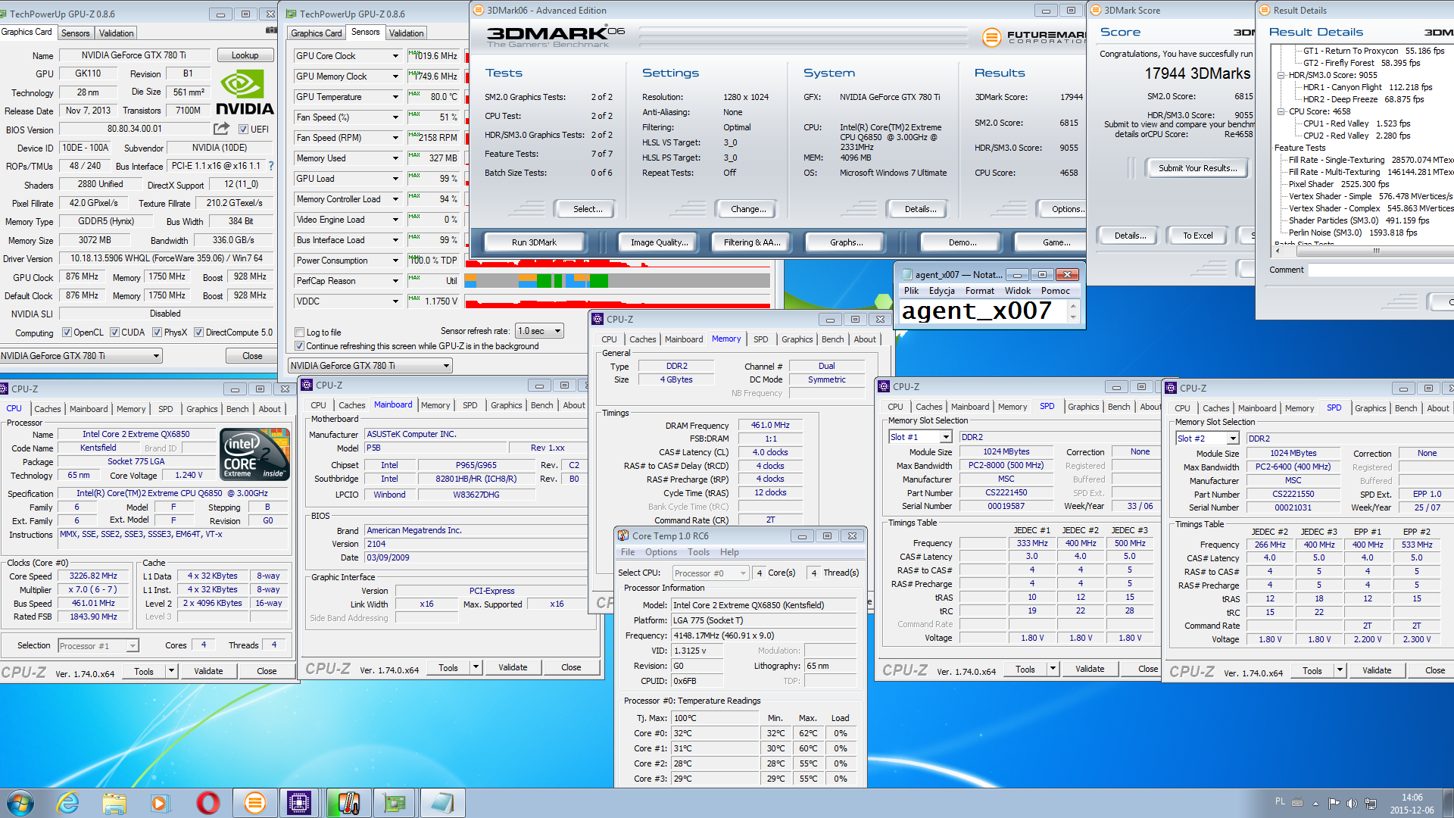Open the Sensor refresh rate dropdown

[x=540, y=331]
